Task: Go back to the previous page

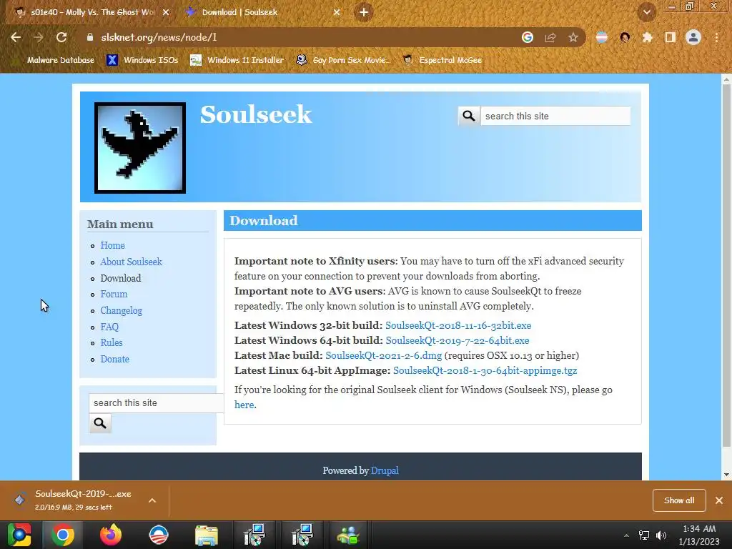Action: pyautogui.click(x=16, y=37)
